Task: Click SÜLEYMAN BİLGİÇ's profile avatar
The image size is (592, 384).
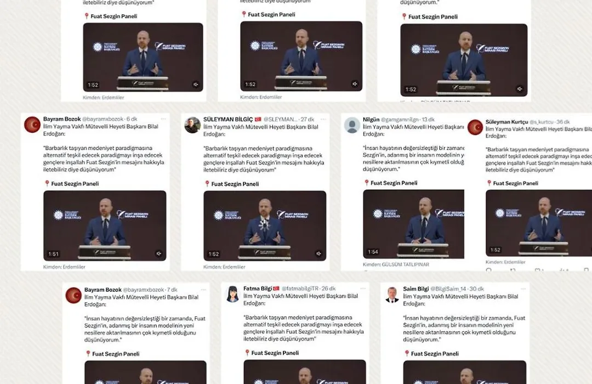Action: [x=192, y=125]
